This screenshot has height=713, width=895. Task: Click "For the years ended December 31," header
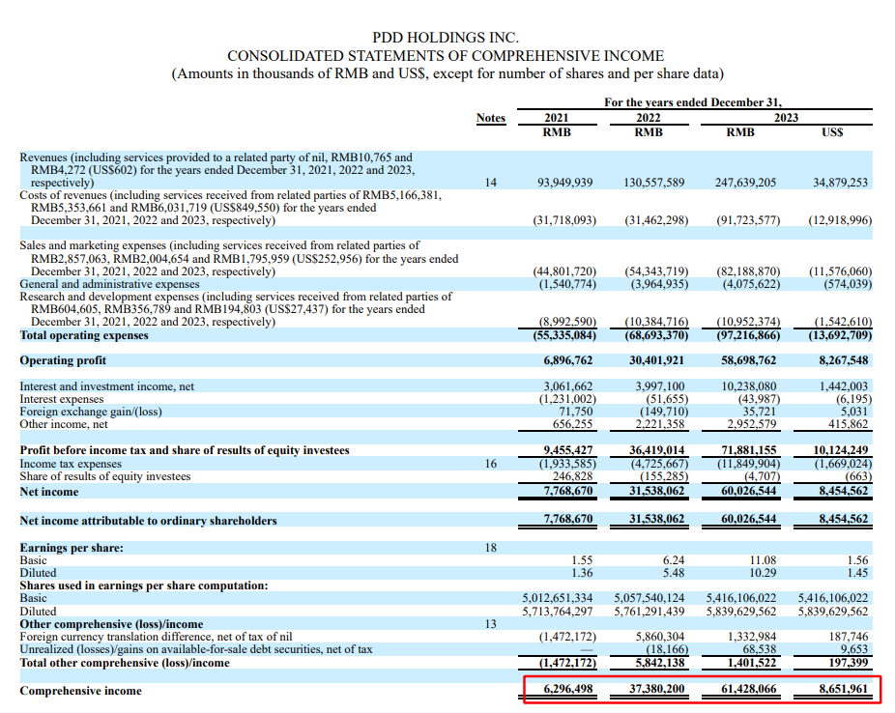click(693, 102)
